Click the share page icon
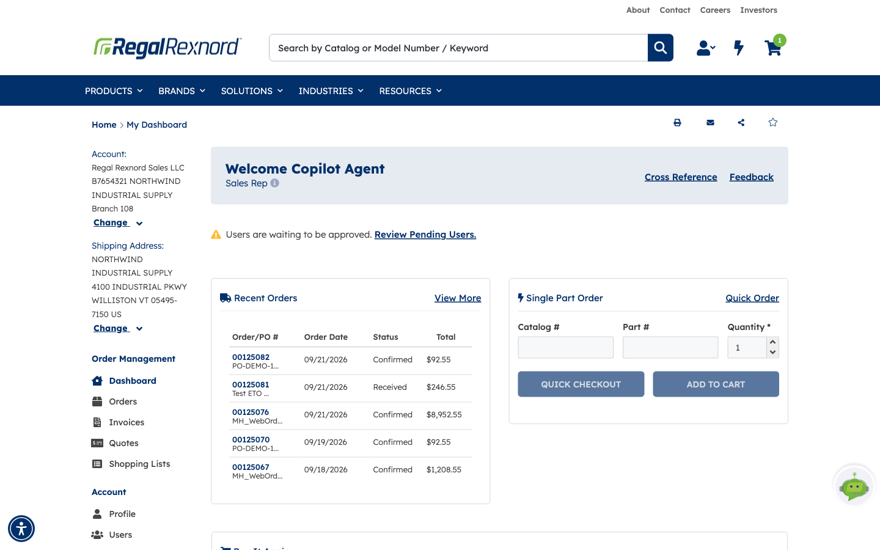This screenshot has width=880, height=550. point(741,123)
